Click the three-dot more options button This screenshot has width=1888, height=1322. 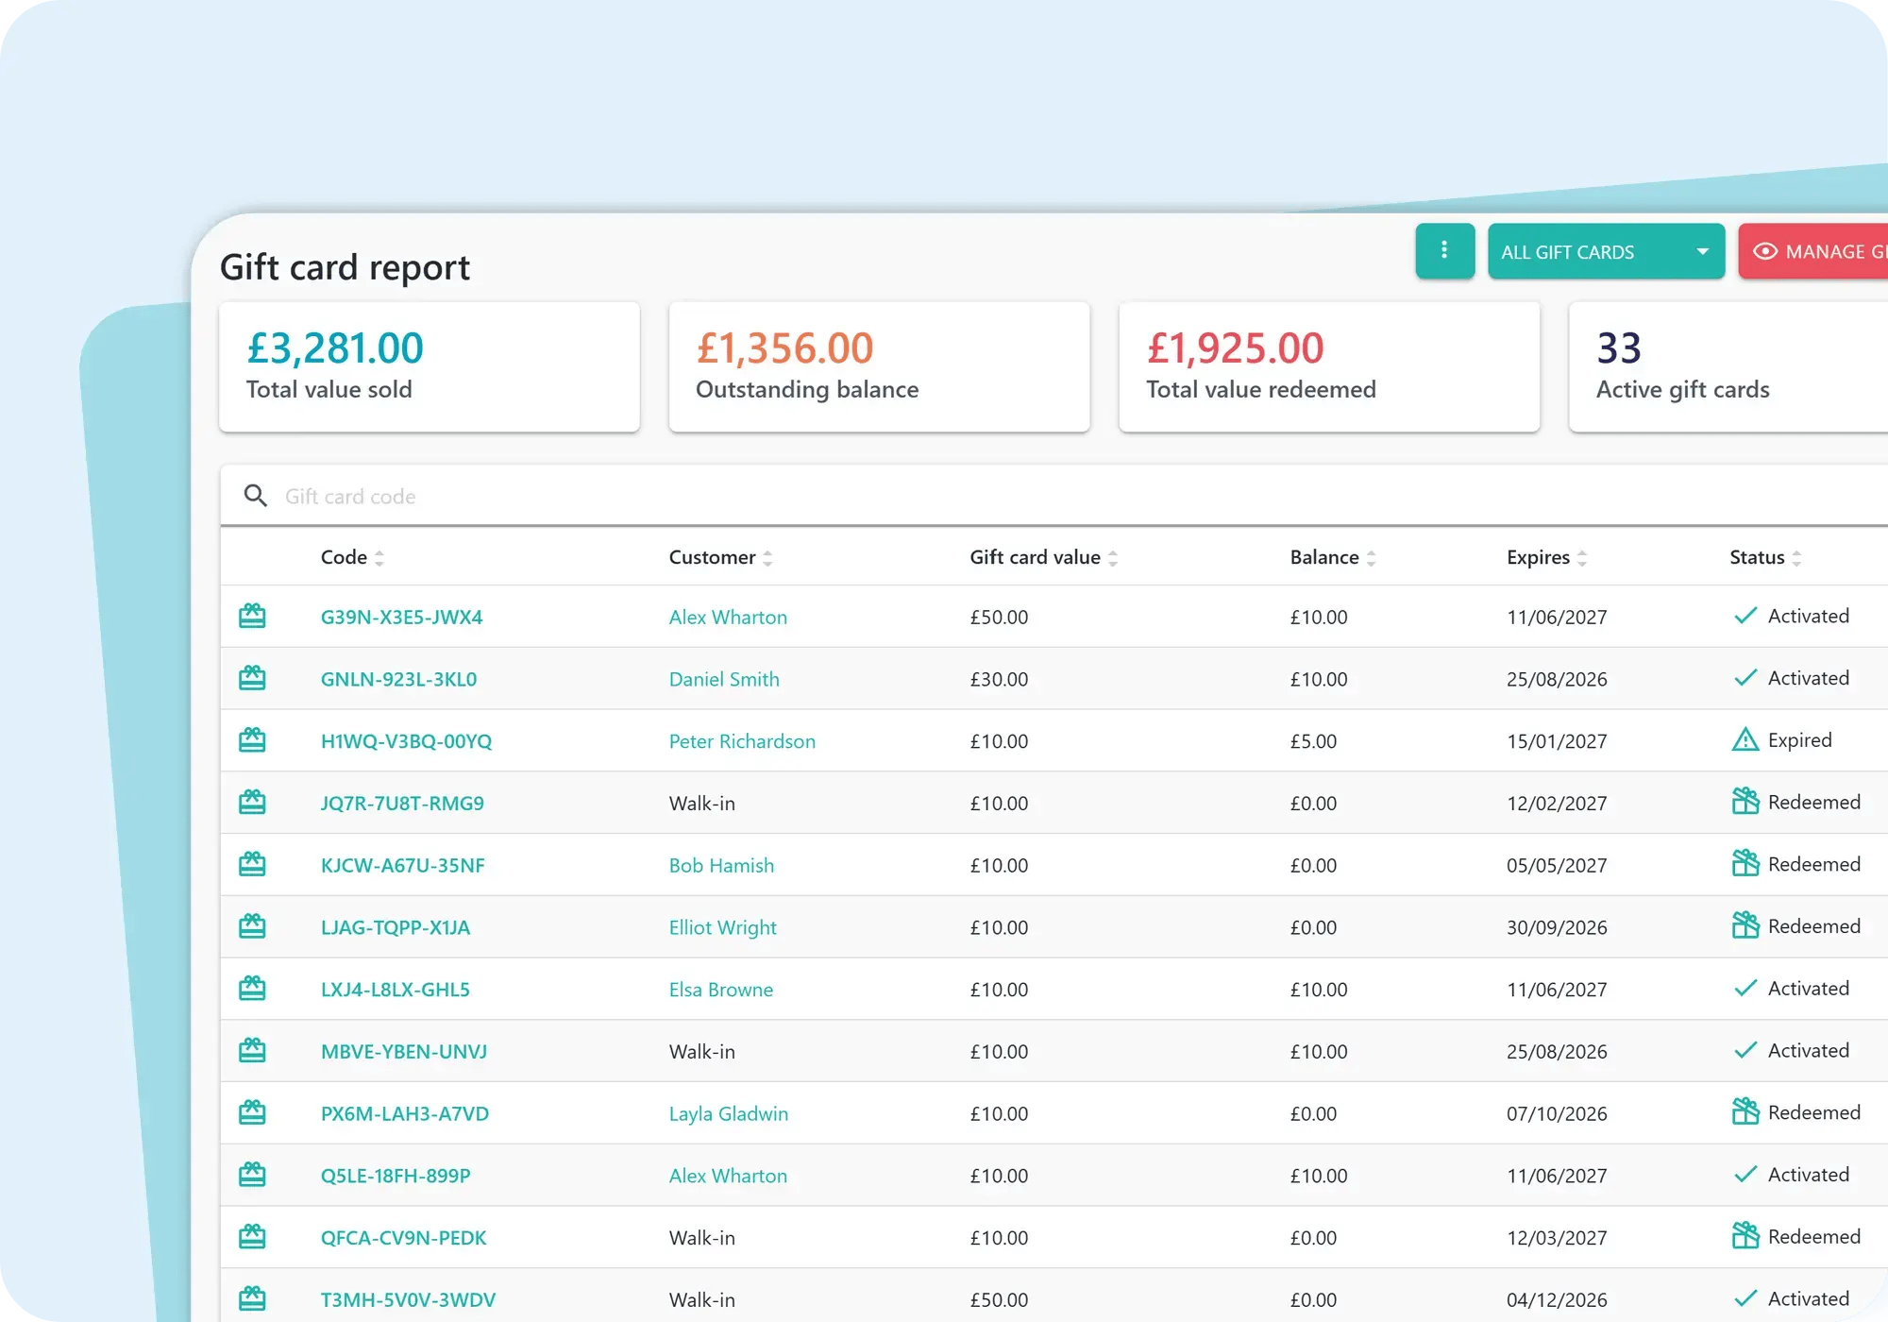pos(1444,250)
